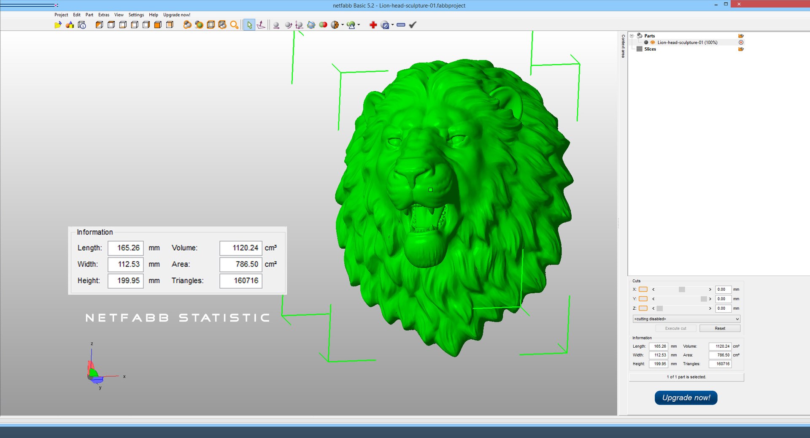Activate the selection arrow tool
Screen dimensions: 810x438
click(249, 25)
